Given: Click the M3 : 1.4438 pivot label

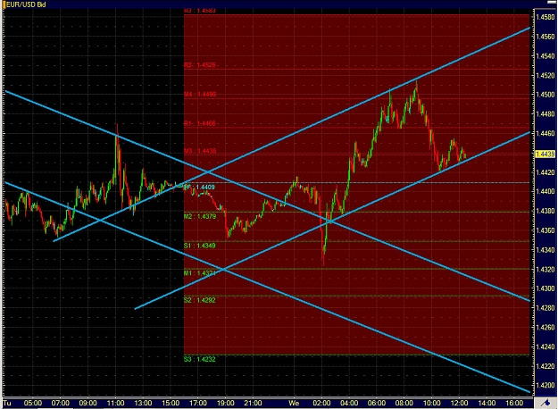Looking at the screenshot, I should pos(200,151).
